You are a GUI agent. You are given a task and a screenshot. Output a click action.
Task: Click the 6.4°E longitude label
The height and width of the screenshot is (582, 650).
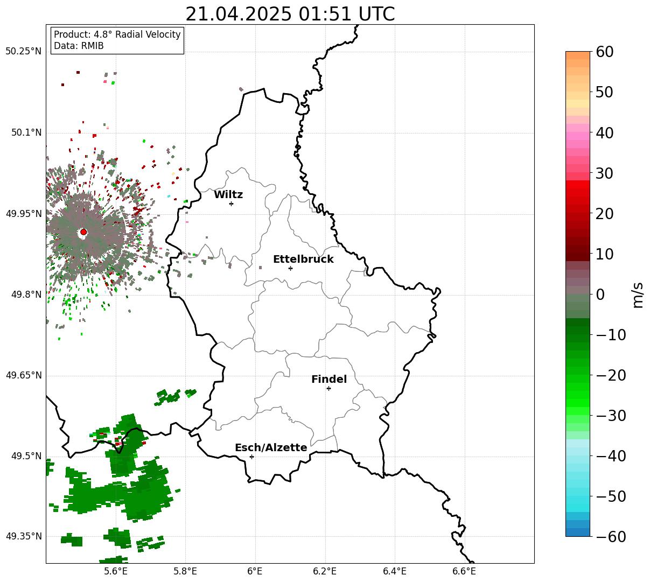point(395,571)
